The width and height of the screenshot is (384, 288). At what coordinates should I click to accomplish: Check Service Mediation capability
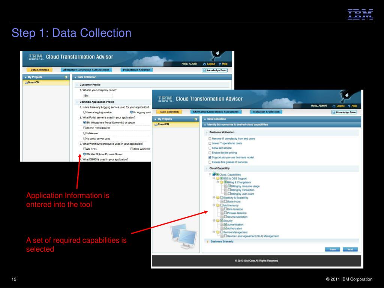coord(225,217)
